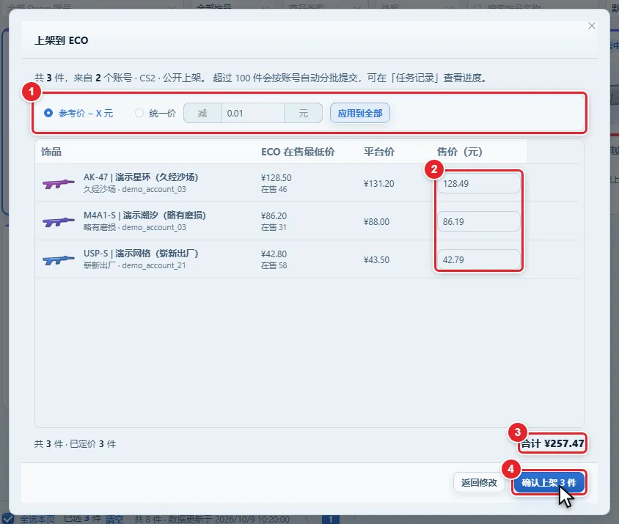The width and height of the screenshot is (619, 524).
Task: Click the 减 label before the offset field
Action: pyautogui.click(x=202, y=114)
